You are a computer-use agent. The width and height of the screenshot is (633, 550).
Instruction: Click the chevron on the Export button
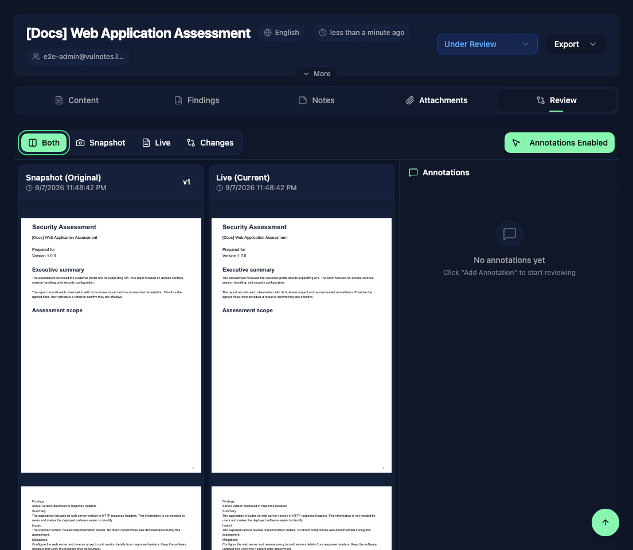(593, 44)
